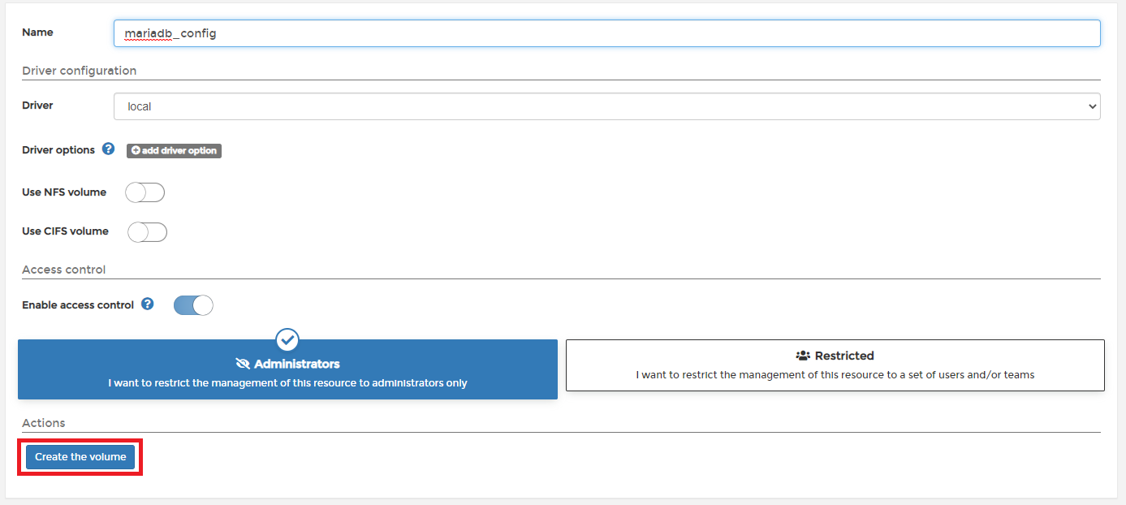Click the Use CIFS volume label
This screenshot has height=505, width=1126.
click(65, 231)
